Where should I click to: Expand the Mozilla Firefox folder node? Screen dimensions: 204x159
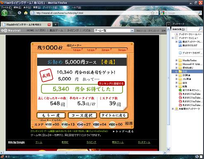[176, 60]
